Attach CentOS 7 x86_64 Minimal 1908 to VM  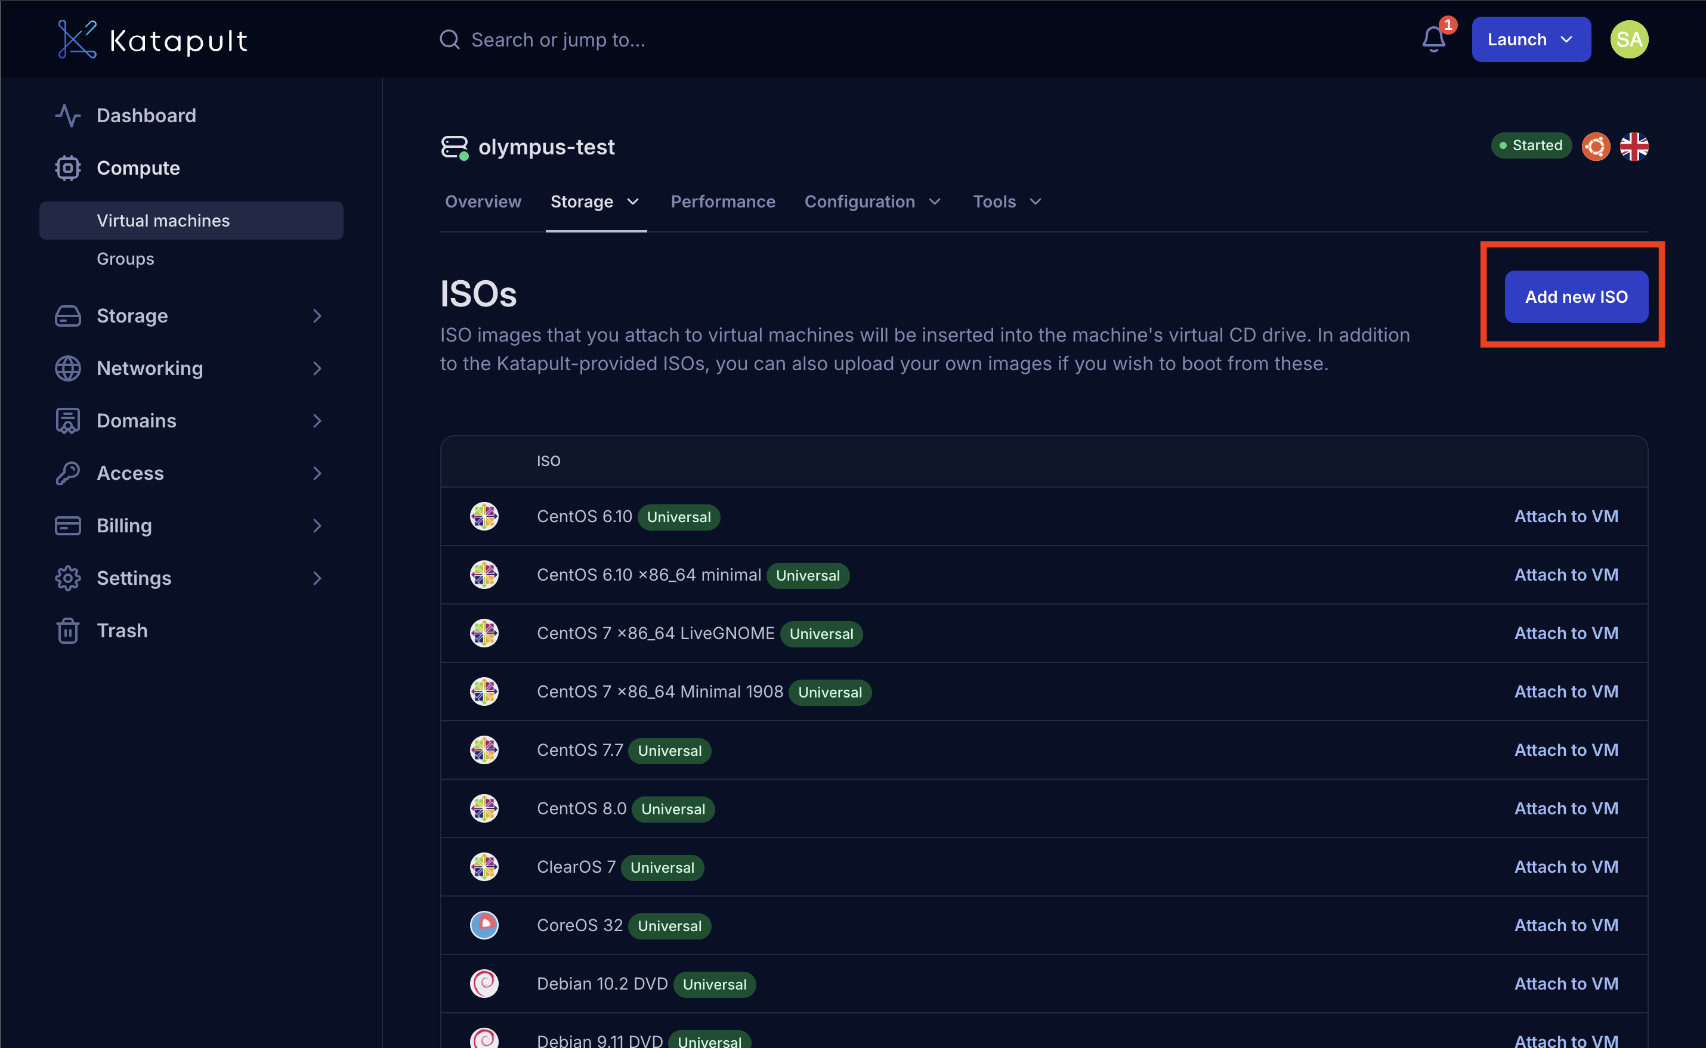pyautogui.click(x=1566, y=692)
